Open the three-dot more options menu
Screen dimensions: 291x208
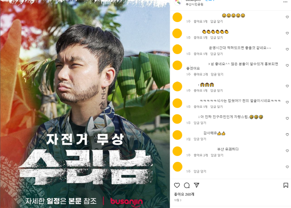285,2
